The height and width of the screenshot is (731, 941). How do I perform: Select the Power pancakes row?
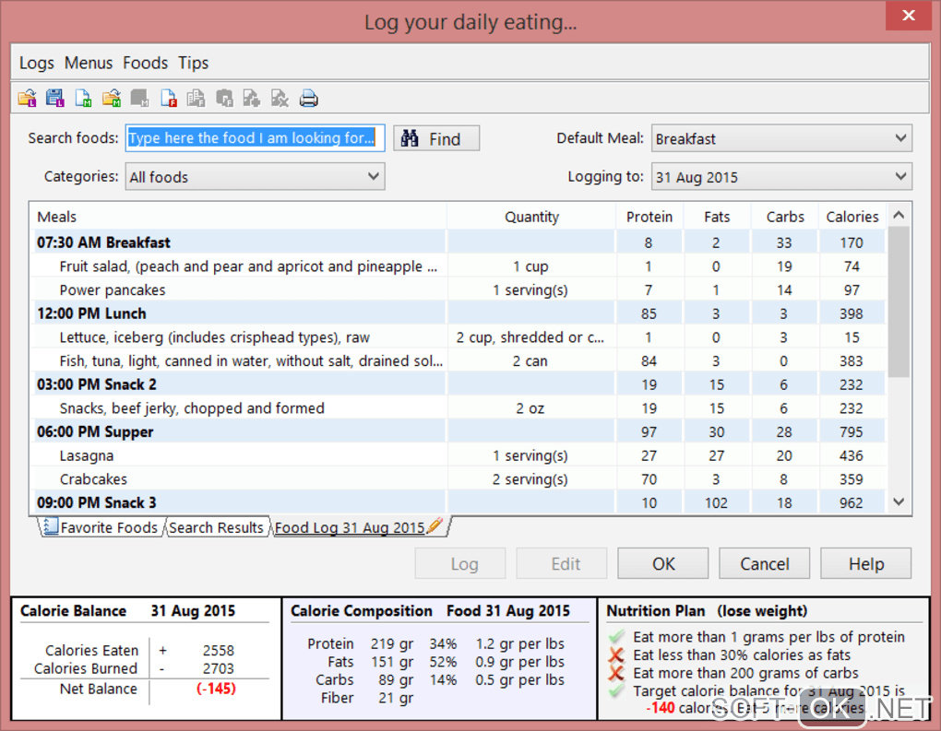click(459, 289)
